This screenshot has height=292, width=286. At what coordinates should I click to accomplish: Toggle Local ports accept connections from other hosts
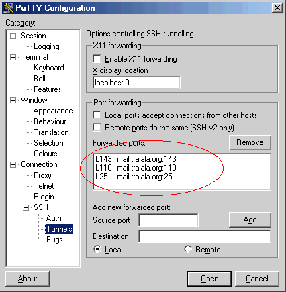click(x=97, y=115)
